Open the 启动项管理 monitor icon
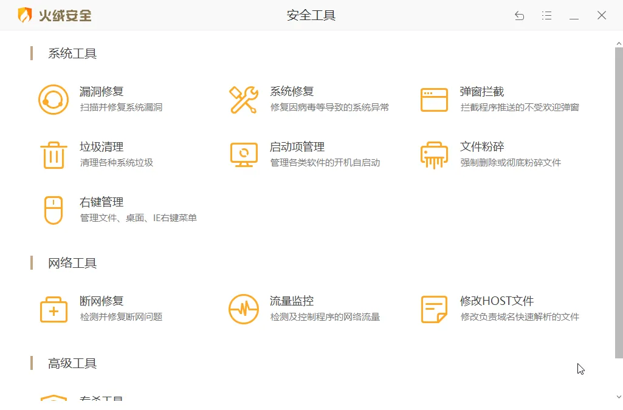Viewport: 623px width, 410px height. click(244, 155)
